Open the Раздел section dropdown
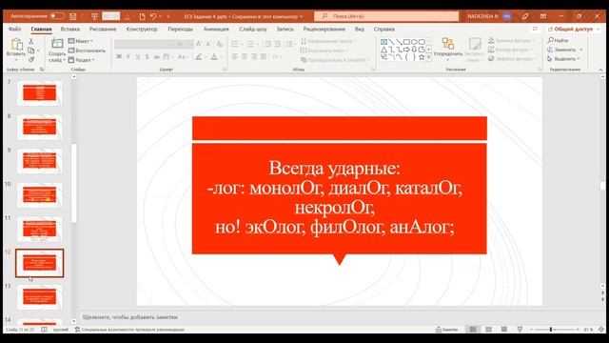This screenshot has height=343, width=609. coord(82,60)
